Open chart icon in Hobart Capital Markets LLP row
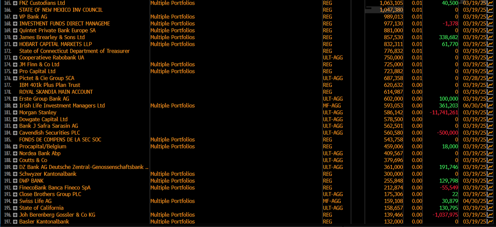Image resolution: width=496 pixels, height=227 pixels. pos(490,44)
